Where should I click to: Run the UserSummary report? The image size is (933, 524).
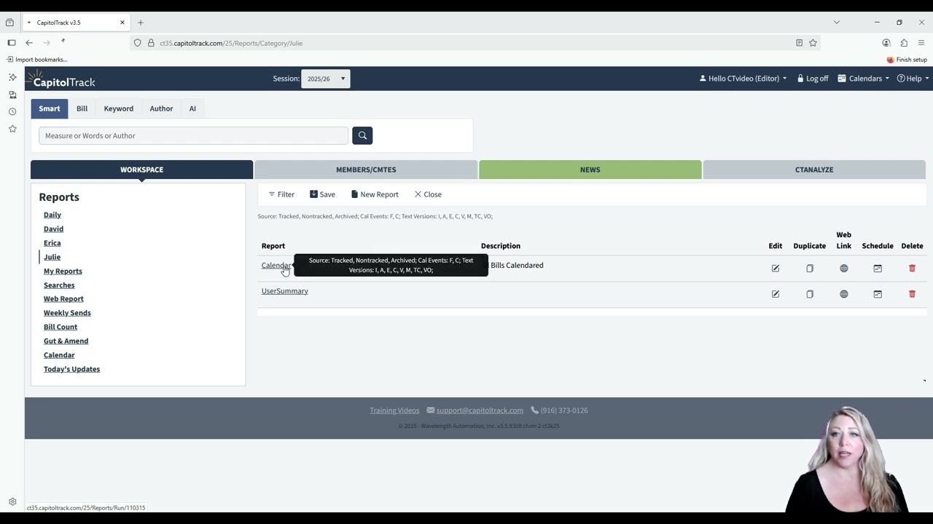[x=285, y=291]
